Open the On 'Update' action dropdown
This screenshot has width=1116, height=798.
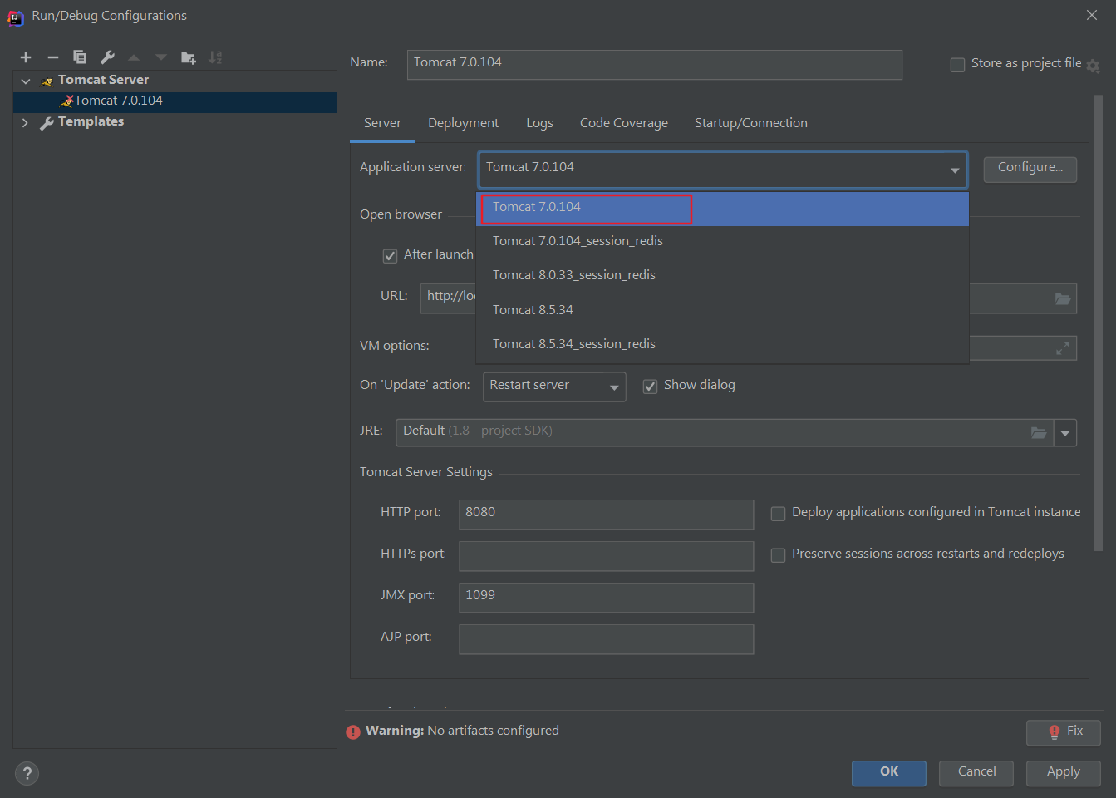click(554, 387)
